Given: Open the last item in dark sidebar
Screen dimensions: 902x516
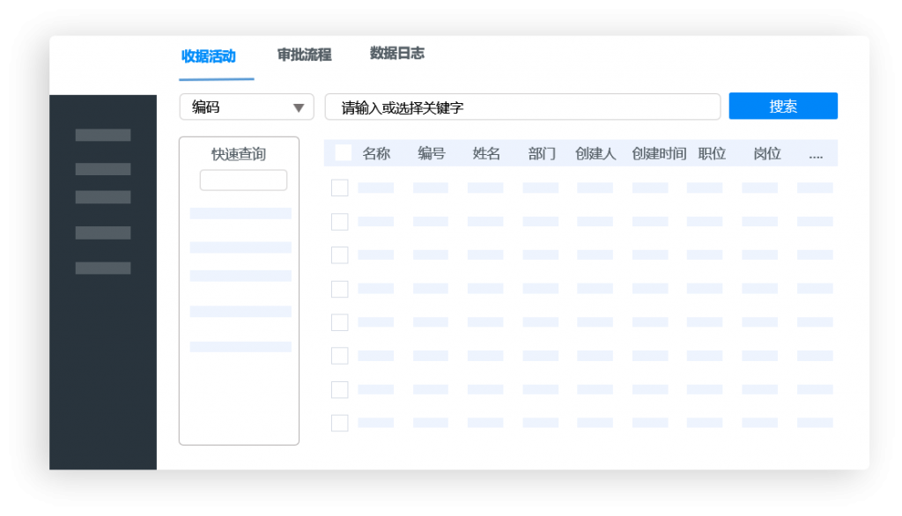Looking at the screenshot, I should point(103,268).
